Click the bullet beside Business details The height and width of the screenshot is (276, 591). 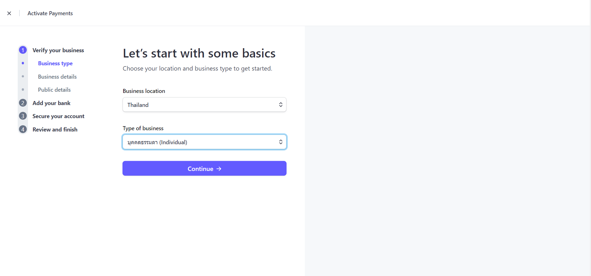(x=23, y=76)
